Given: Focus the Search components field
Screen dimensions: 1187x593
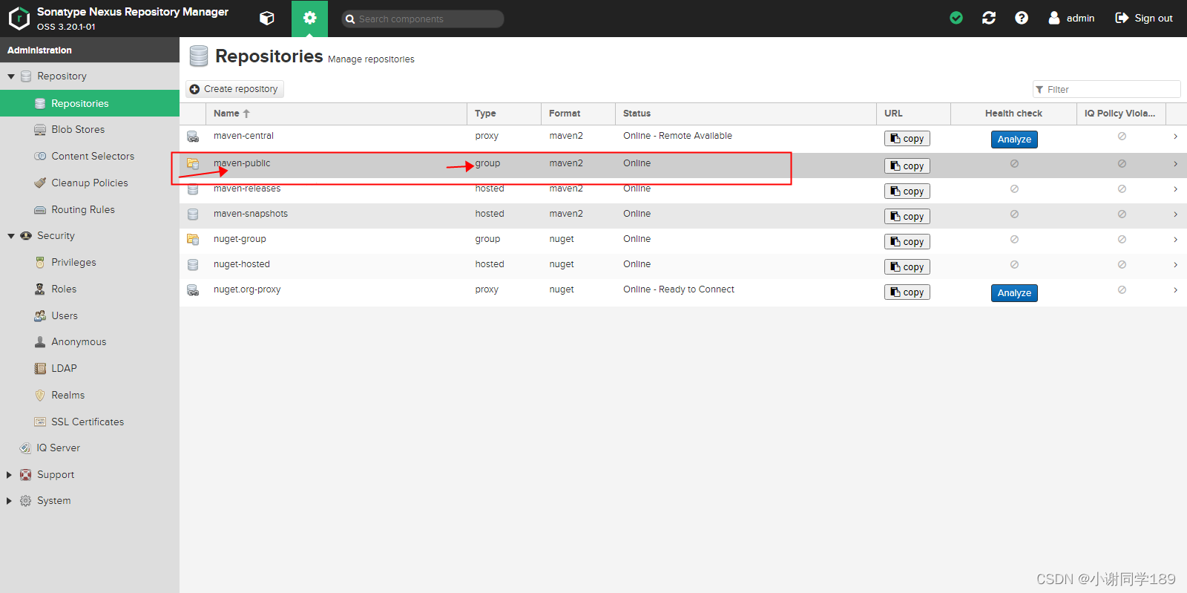Looking at the screenshot, I should [x=423, y=19].
